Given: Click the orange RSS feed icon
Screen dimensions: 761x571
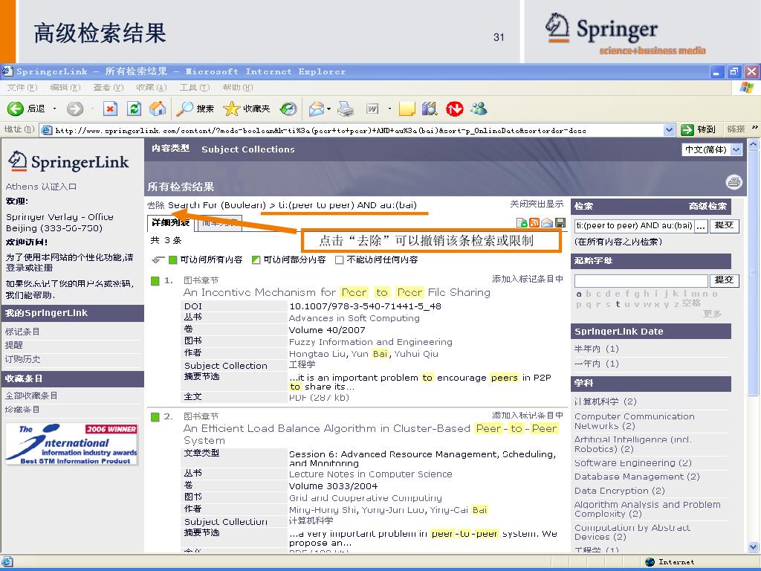Looking at the screenshot, I should pos(534,223).
